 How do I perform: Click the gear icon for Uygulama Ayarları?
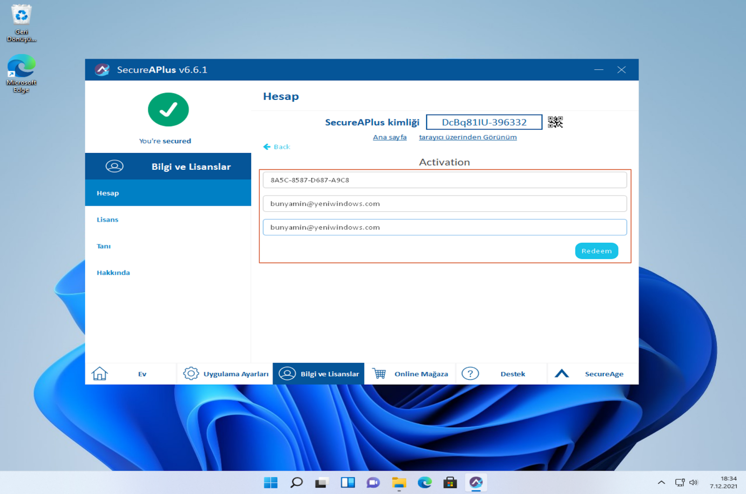coord(191,374)
